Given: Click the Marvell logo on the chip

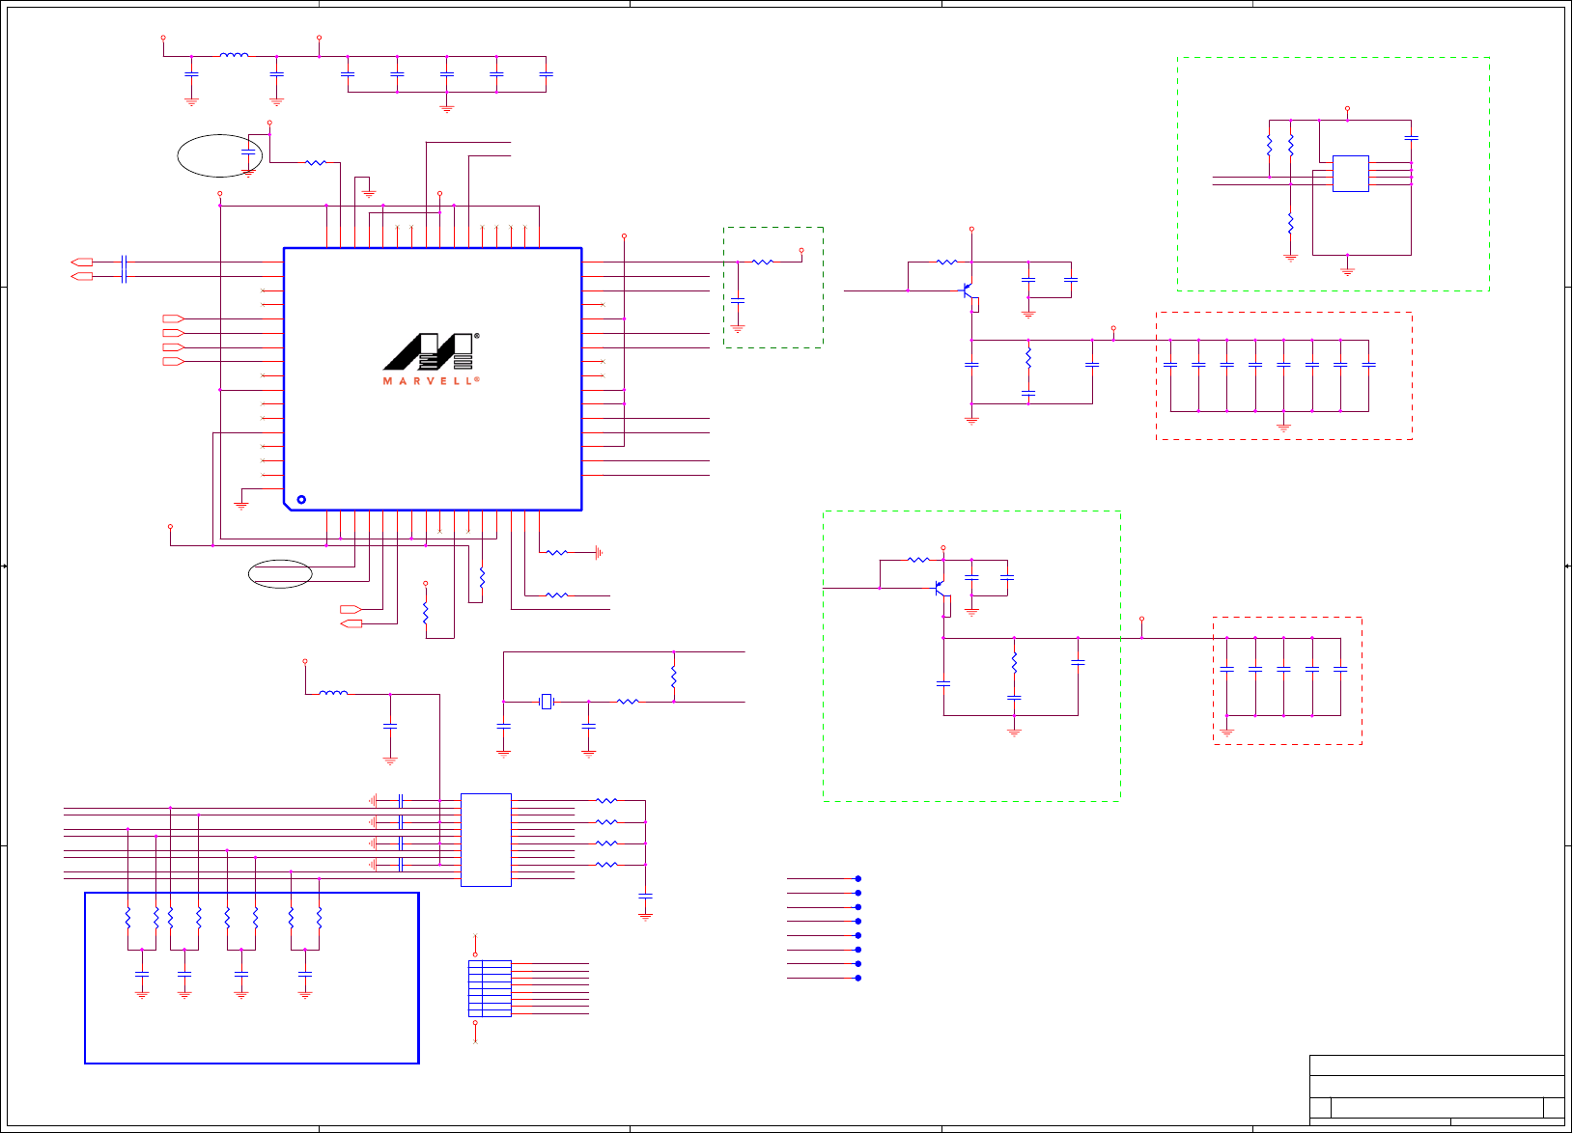Looking at the screenshot, I should [432, 359].
